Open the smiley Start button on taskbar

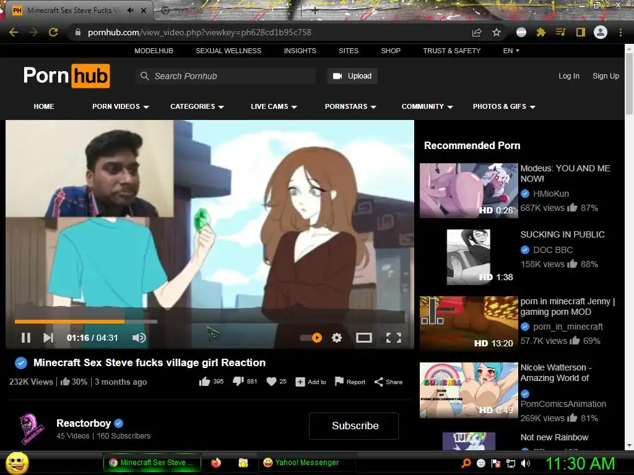point(17,463)
